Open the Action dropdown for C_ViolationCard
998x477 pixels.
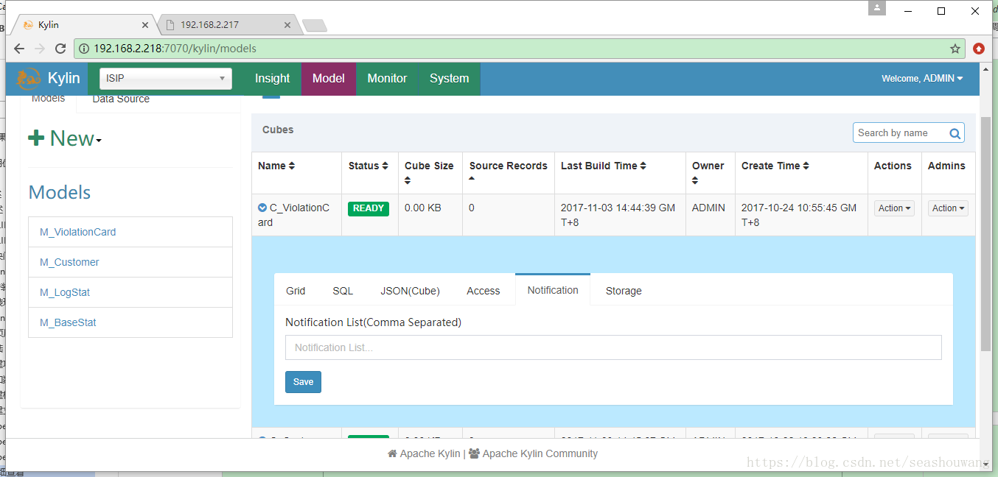pyautogui.click(x=895, y=208)
